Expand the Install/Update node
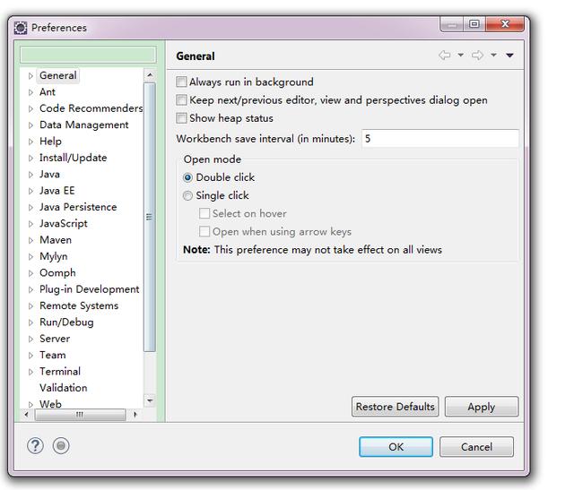Image resolution: width=574 pixels, height=490 pixels. coord(30,158)
